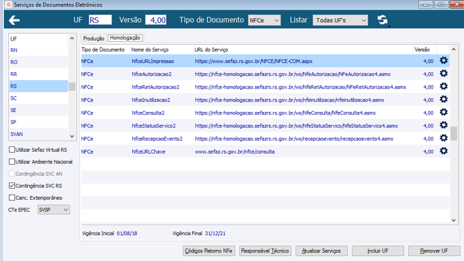Viewport: 464px width, 261px height.
Task: Click the Vigência Inicial date 01/08/18
Action: click(x=127, y=233)
